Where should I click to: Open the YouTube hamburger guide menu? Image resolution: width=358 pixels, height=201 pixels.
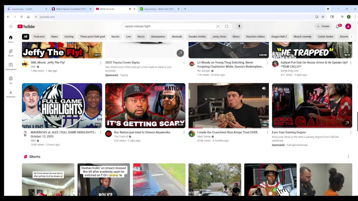click(x=11, y=26)
